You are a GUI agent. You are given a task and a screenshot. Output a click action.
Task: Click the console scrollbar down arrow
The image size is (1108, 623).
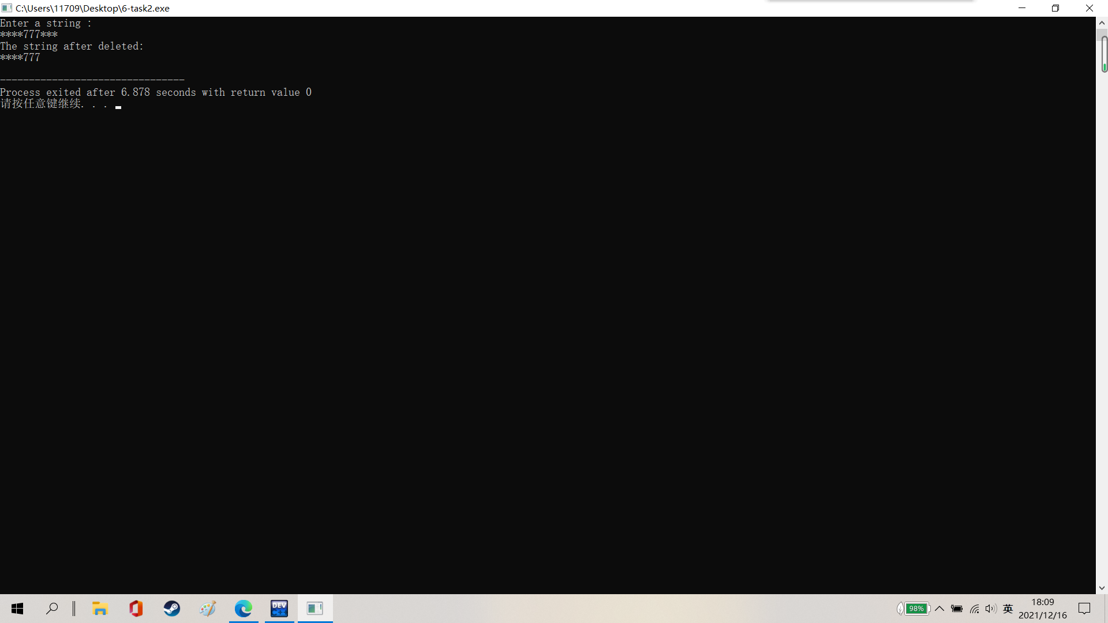1102,588
